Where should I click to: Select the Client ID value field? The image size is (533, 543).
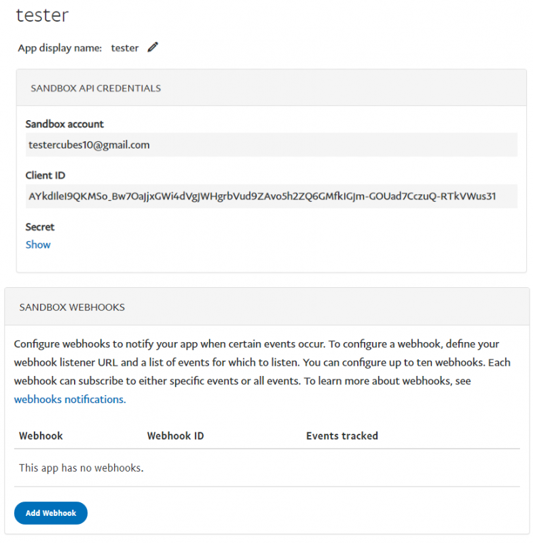pyautogui.click(x=271, y=197)
